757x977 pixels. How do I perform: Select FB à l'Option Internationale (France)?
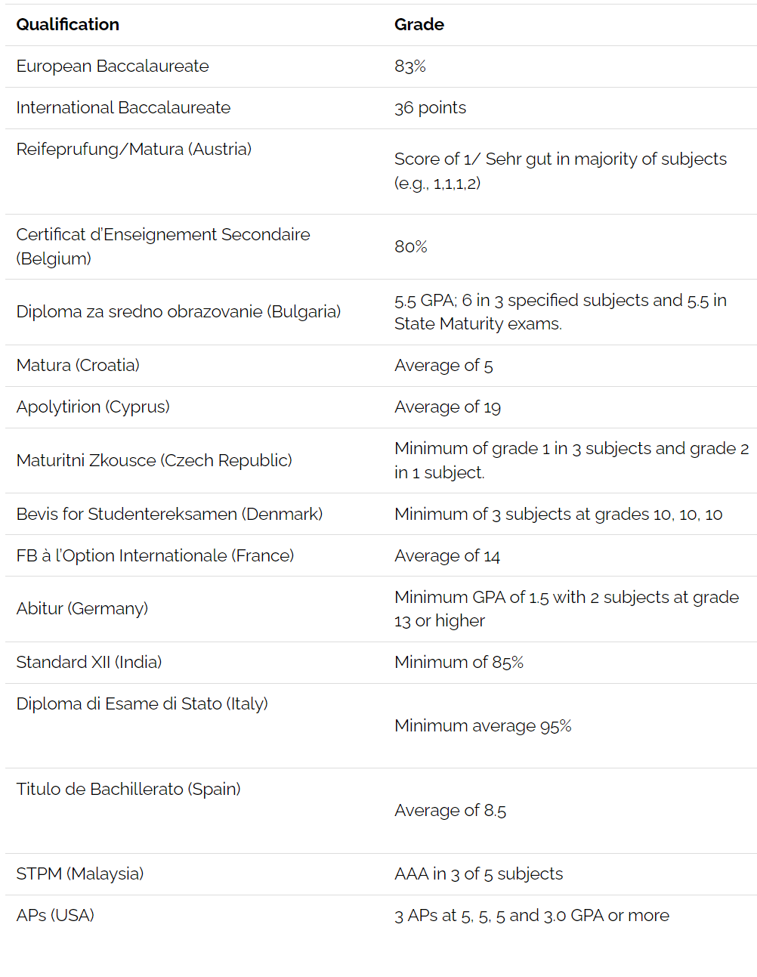[155, 556]
